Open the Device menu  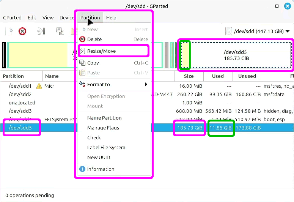[x=67, y=17]
